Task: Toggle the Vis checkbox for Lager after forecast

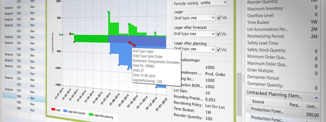Action: [218, 34]
